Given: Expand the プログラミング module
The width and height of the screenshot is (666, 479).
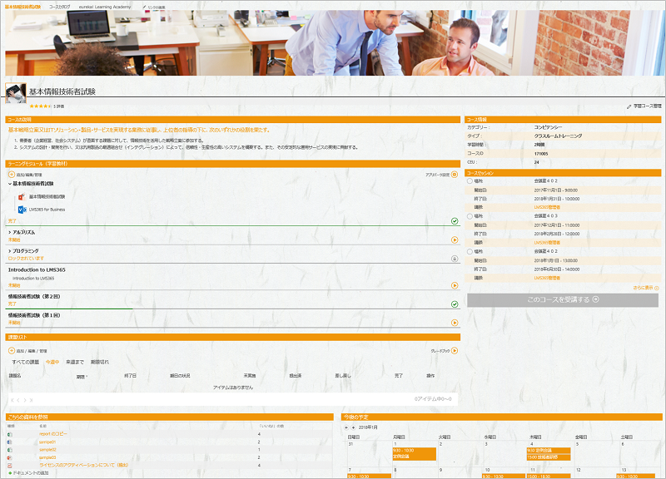Looking at the screenshot, I should point(10,250).
